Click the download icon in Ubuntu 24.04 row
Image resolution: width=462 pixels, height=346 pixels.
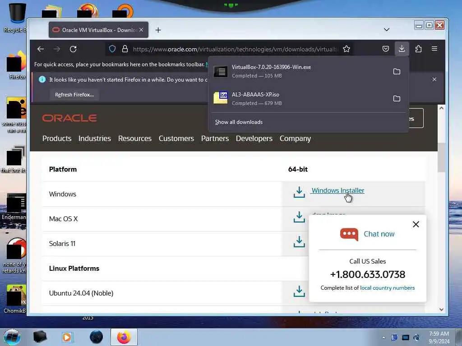(x=299, y=291)
